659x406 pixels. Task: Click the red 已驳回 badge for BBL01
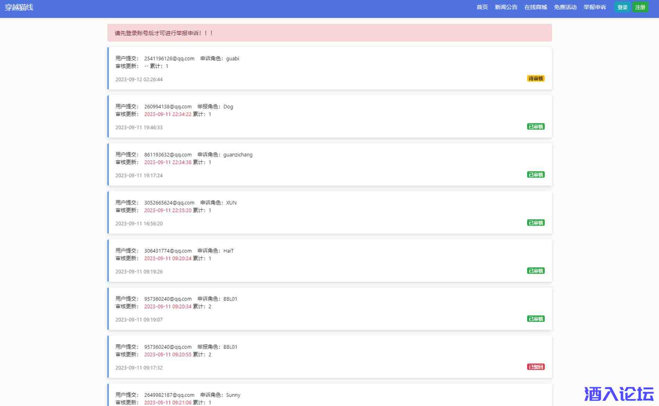536,367
